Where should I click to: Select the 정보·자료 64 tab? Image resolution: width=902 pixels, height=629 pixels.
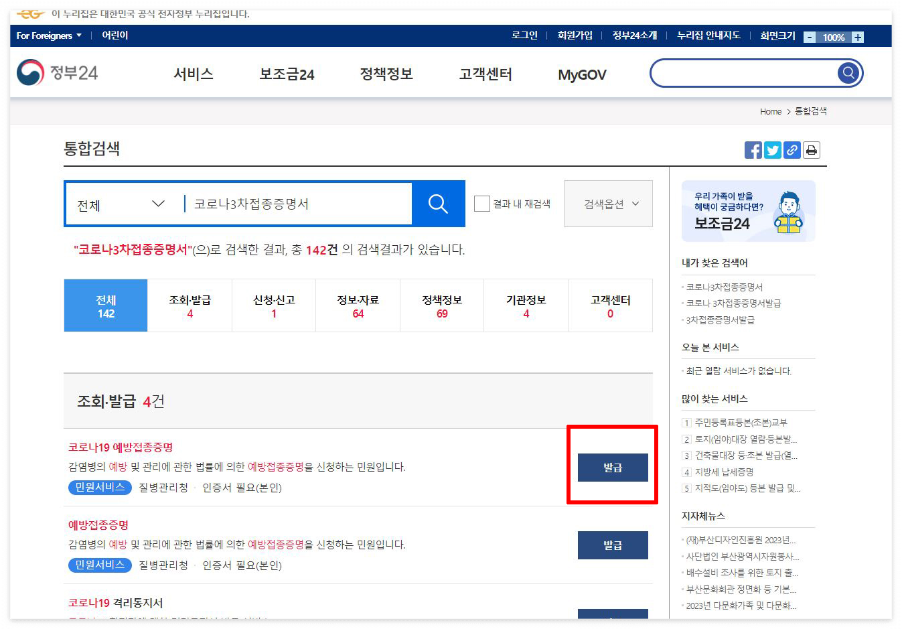click(358, 306)
